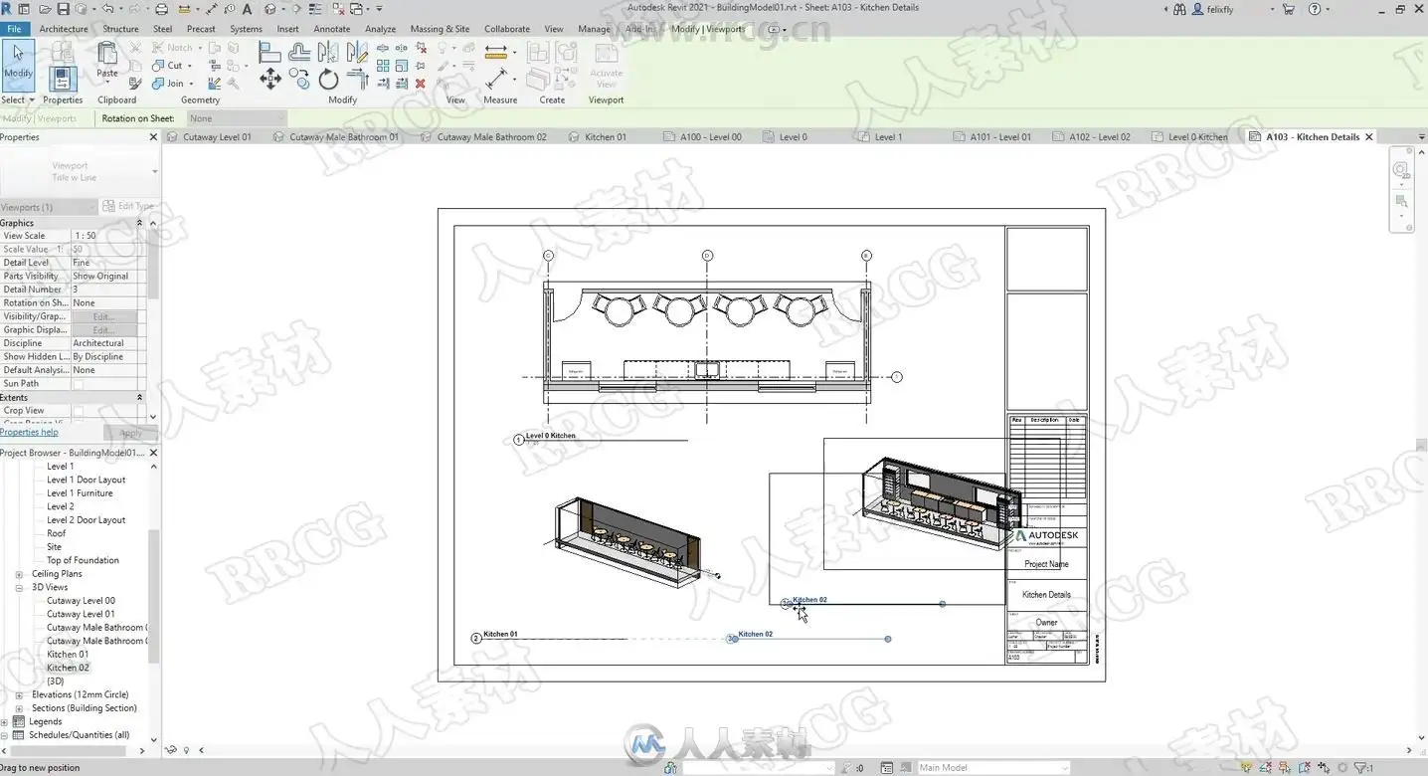Click the Edit Type button
Screen dimensions: 1428x776
[128, 207]
